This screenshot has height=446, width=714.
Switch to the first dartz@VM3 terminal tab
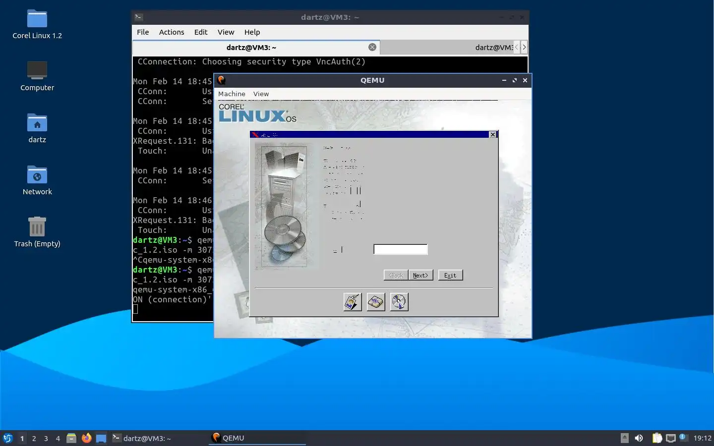(x=256, y=47)
